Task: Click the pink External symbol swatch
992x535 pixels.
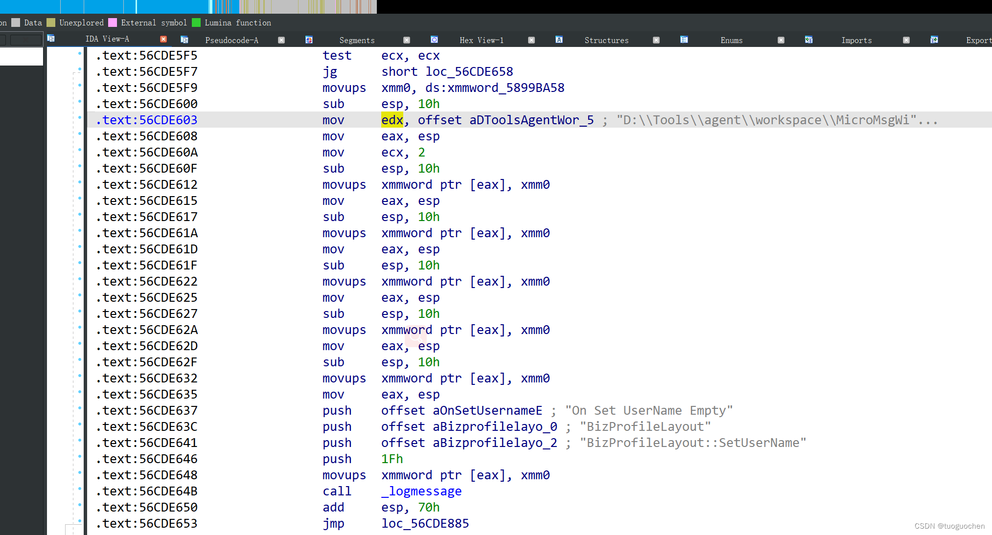Action: pos(113,22)
